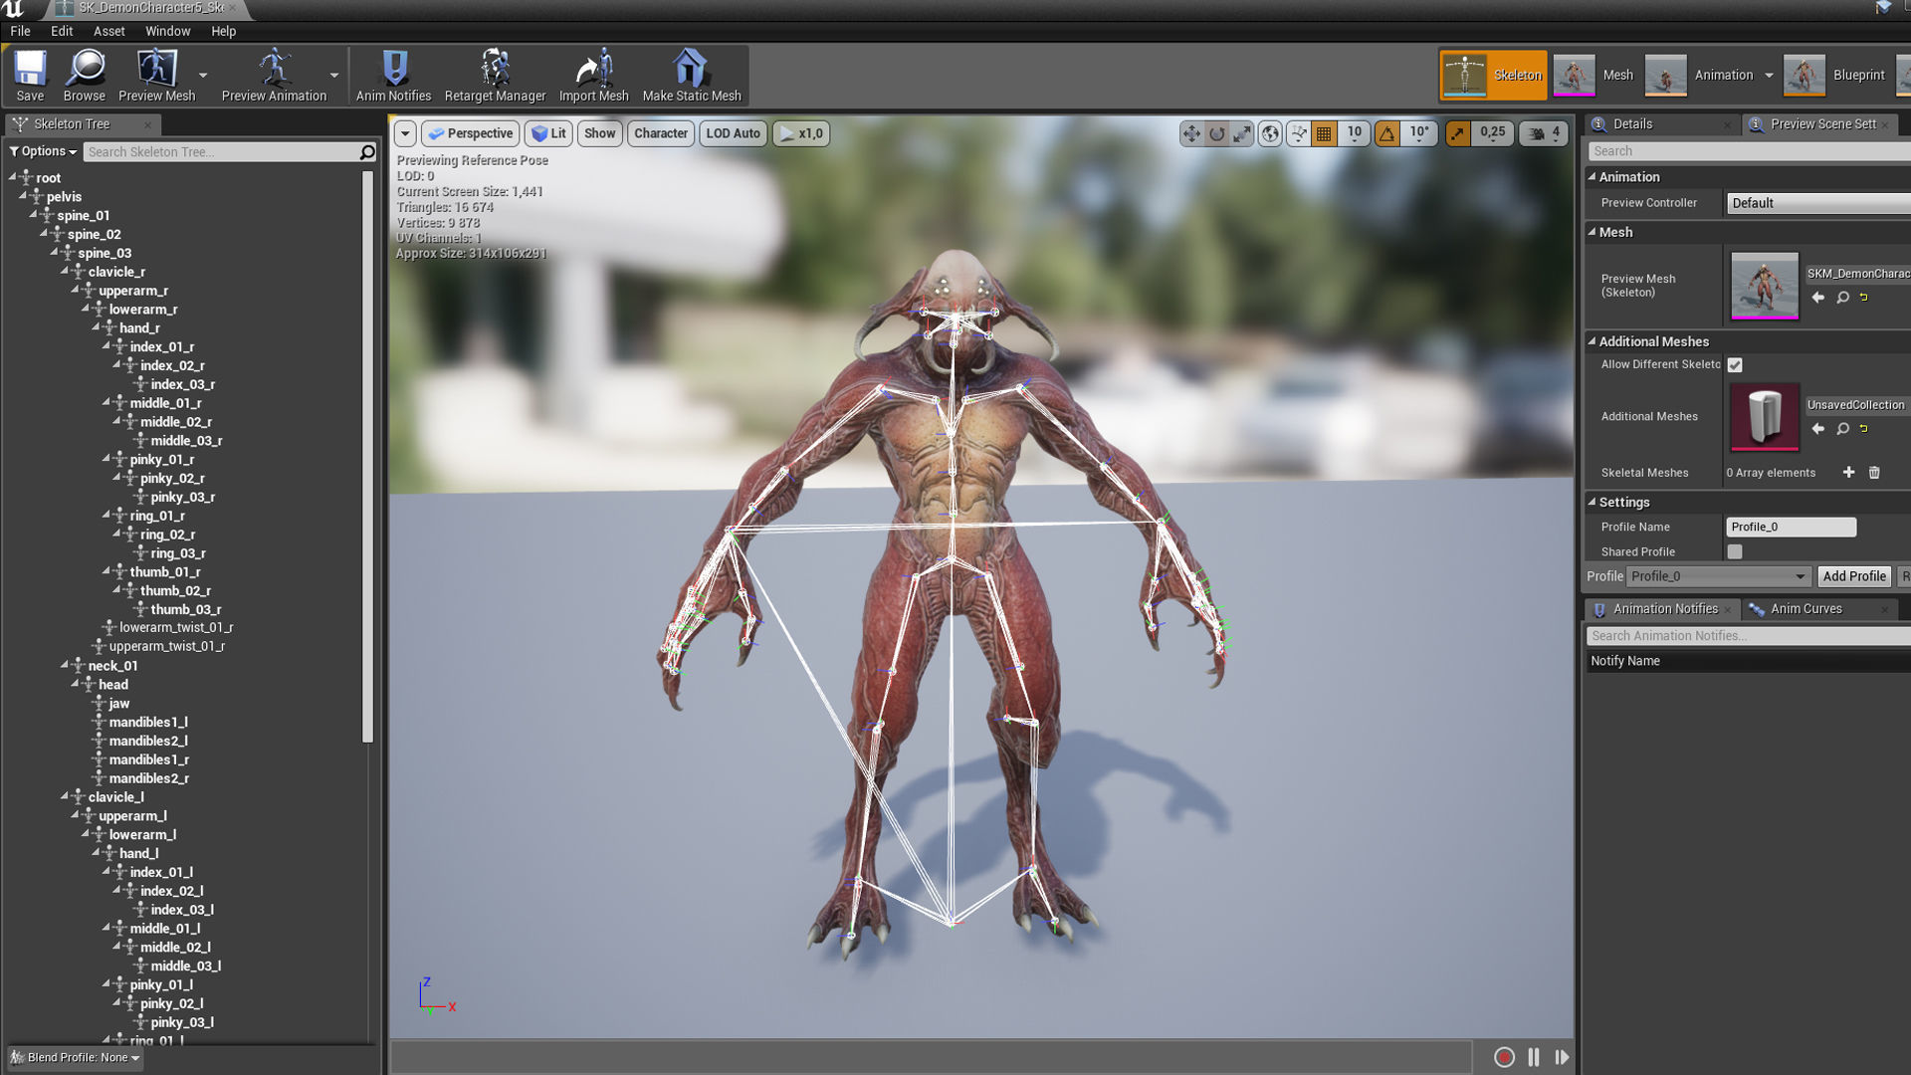This screenshot has height=1075, width=1911.
Task: Toggle world/local coordinate system globe icon
Action: [x=1270, y=133]
